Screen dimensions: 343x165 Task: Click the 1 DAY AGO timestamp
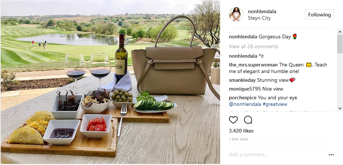[x=238, y=139]
